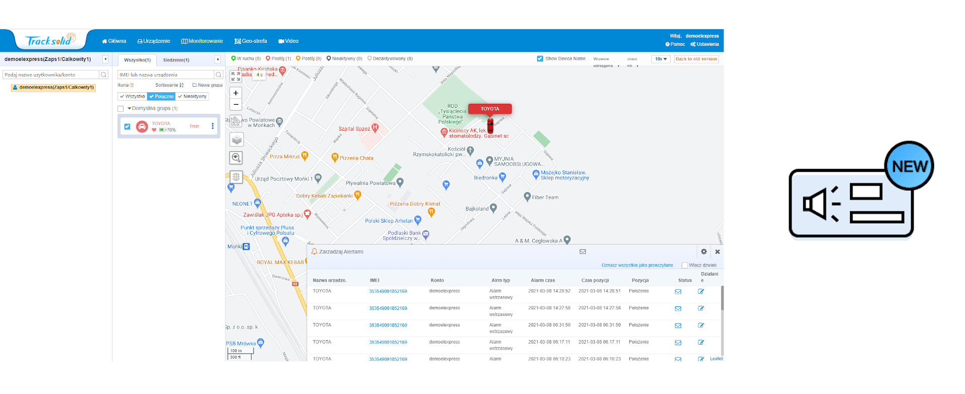Enable the Wlacz dzwiek sound checkbox
This screenshot has width=965, height=394.
tap(685, 266)
